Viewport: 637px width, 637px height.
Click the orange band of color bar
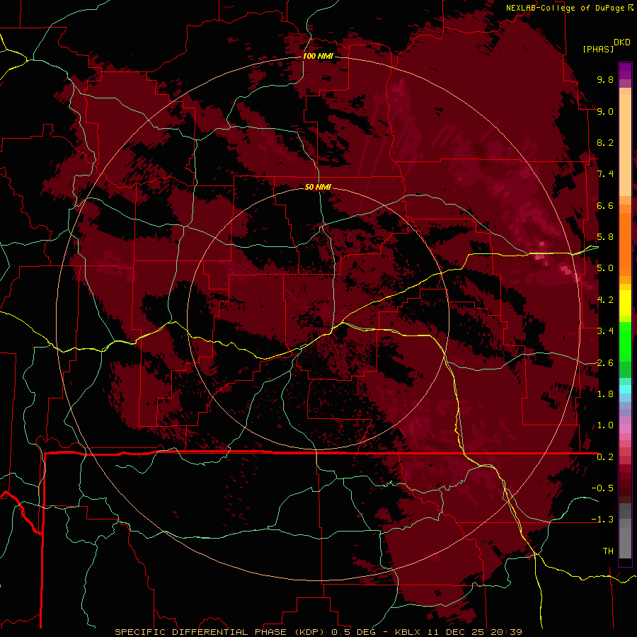tap(625, 243)
